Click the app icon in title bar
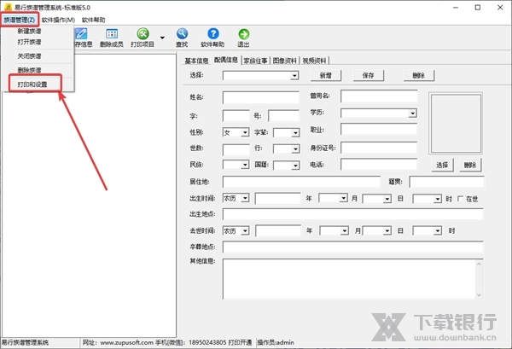This screenshot has height=349, width=512. click(8, 7)
